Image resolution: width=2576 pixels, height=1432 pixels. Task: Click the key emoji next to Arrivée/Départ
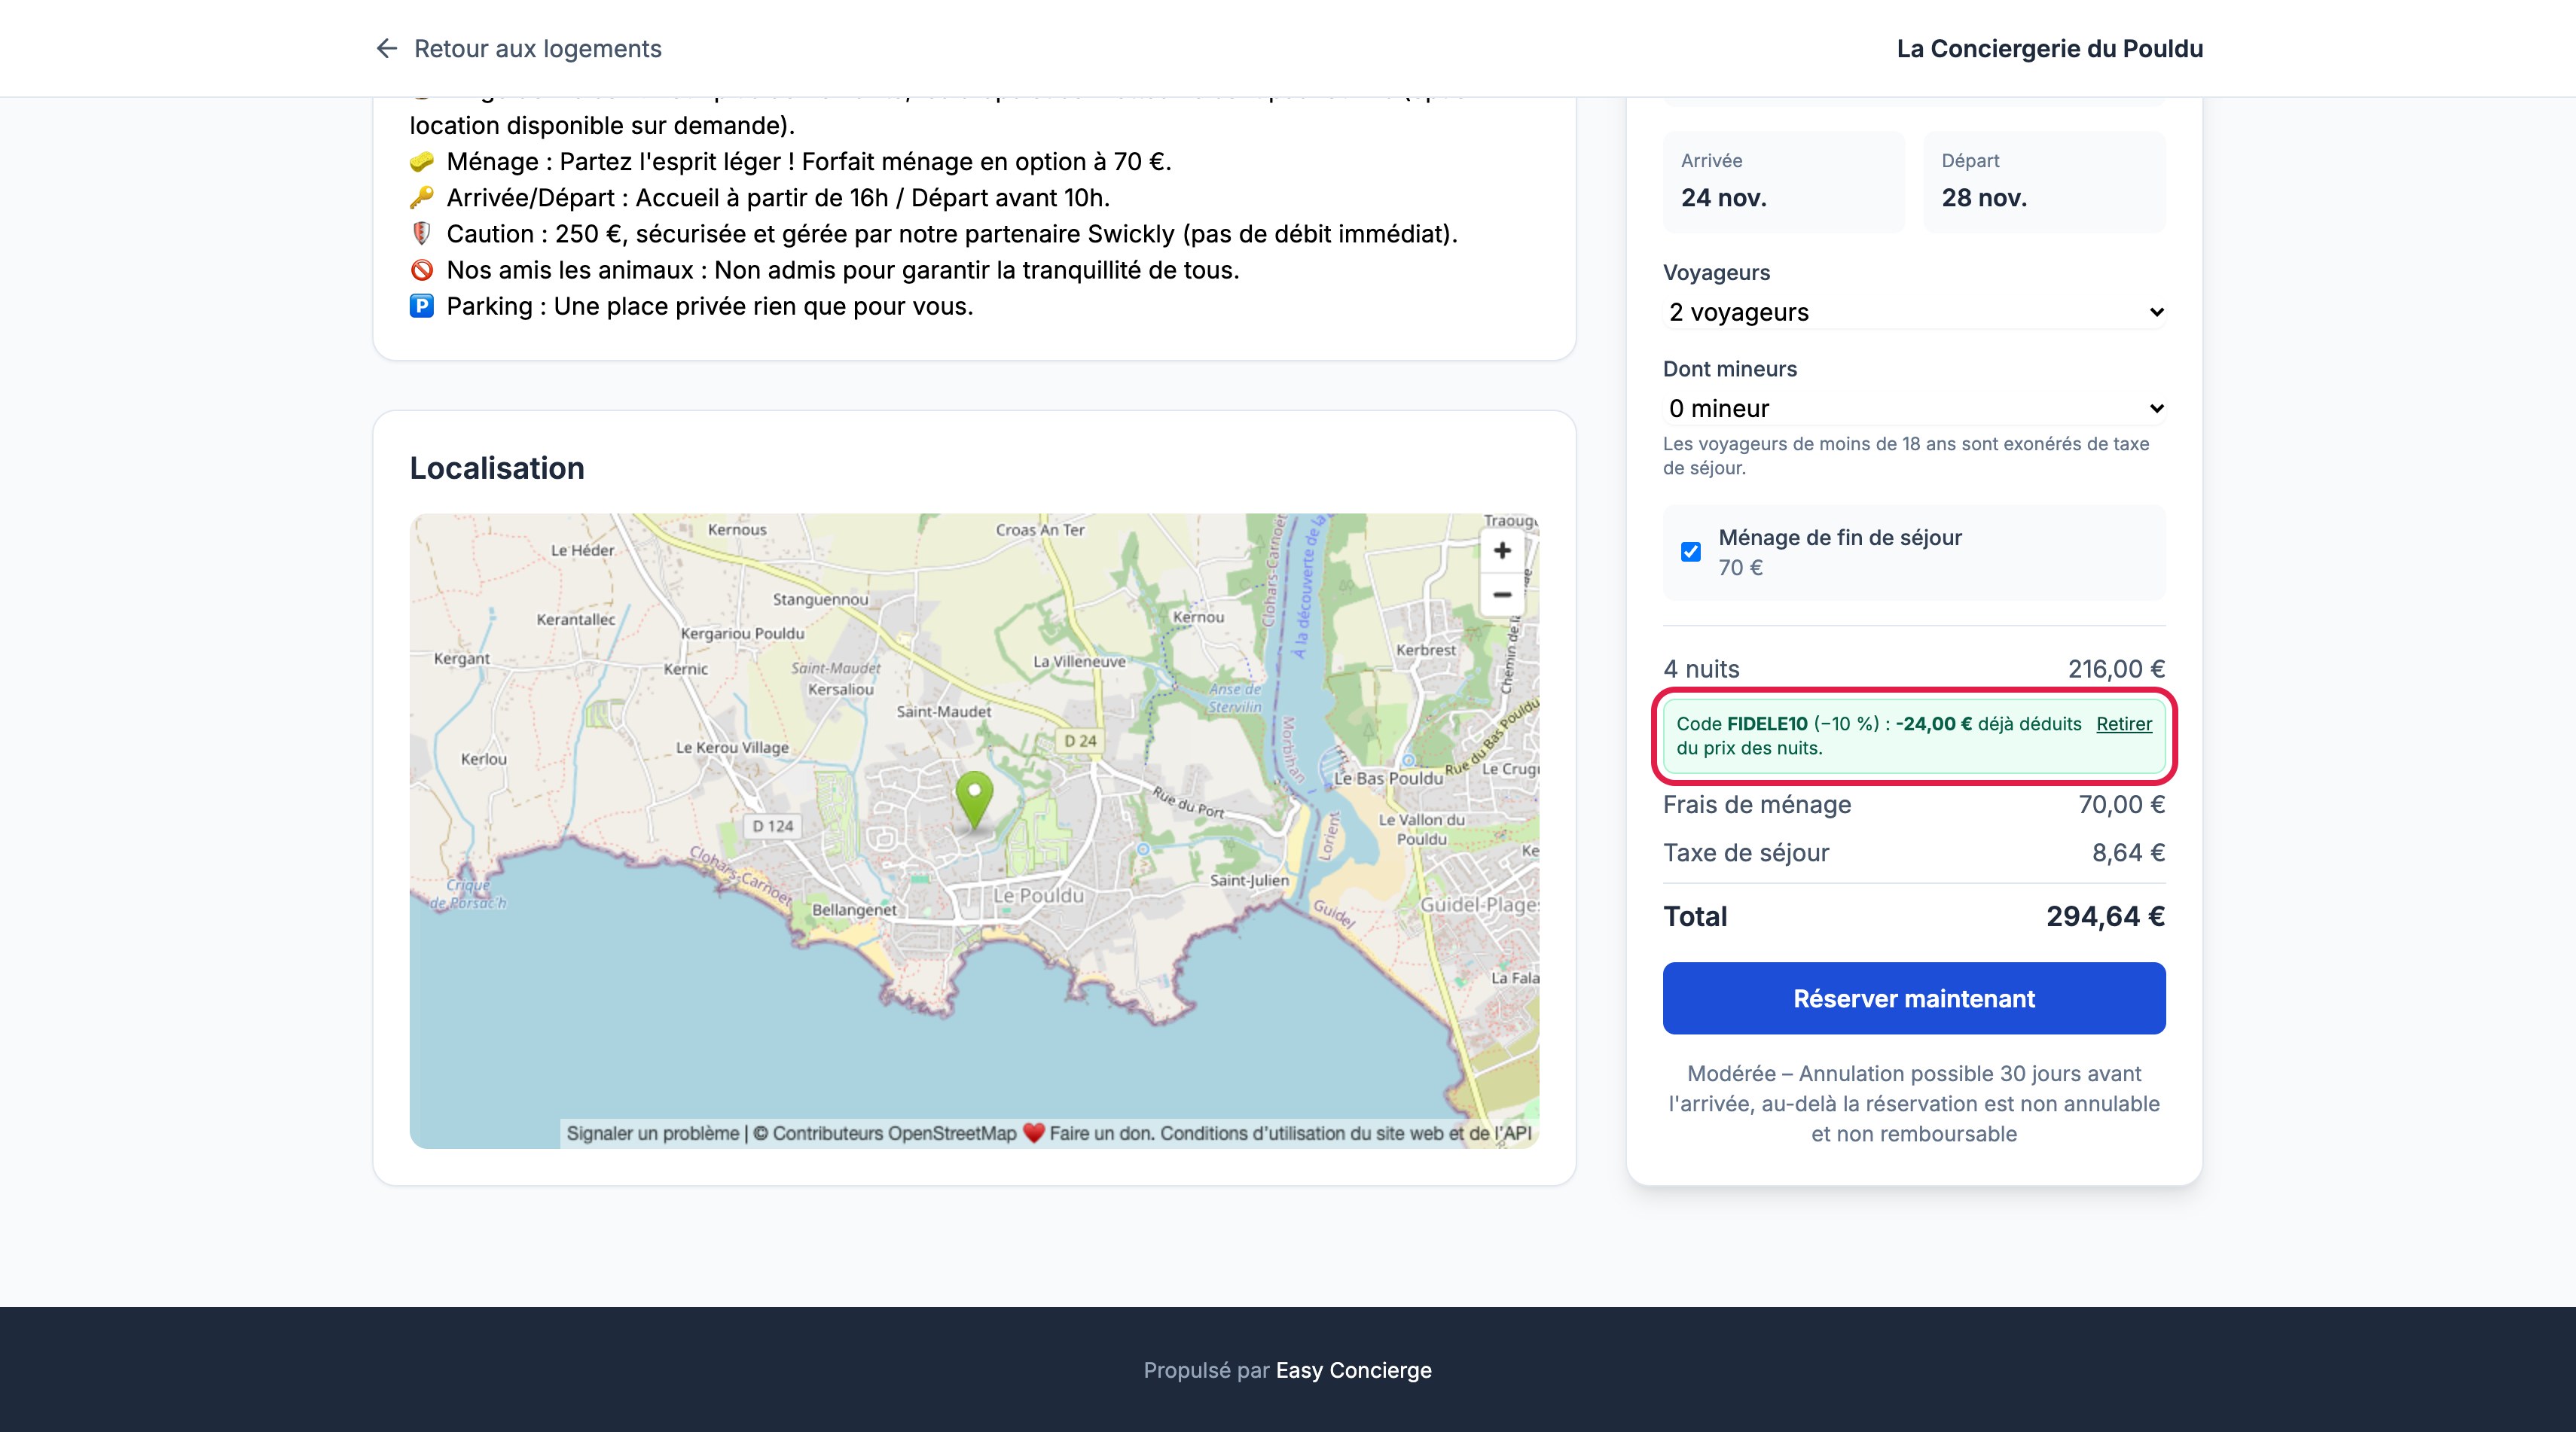422,198
